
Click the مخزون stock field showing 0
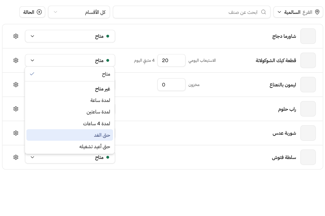point(171,84)
